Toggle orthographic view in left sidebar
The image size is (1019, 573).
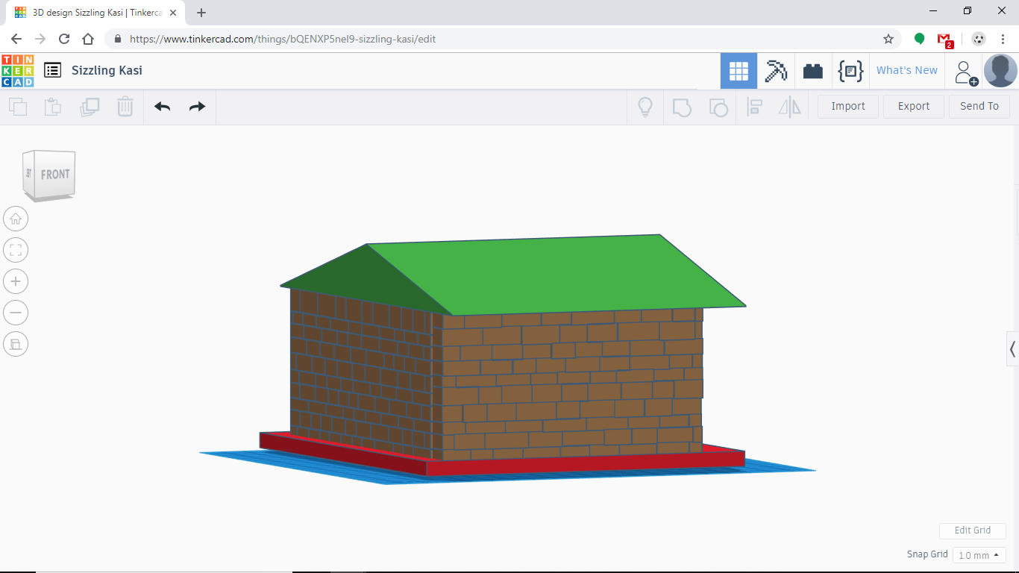tap(16, 344)
